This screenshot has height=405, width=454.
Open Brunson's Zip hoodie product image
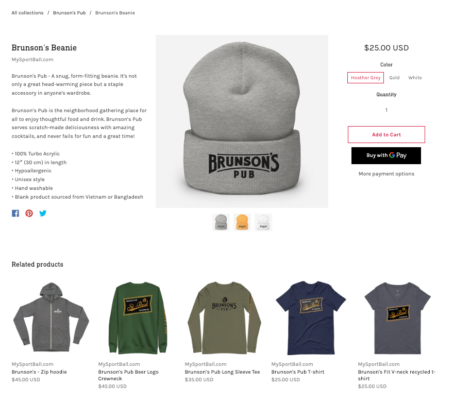pos(51,318)
